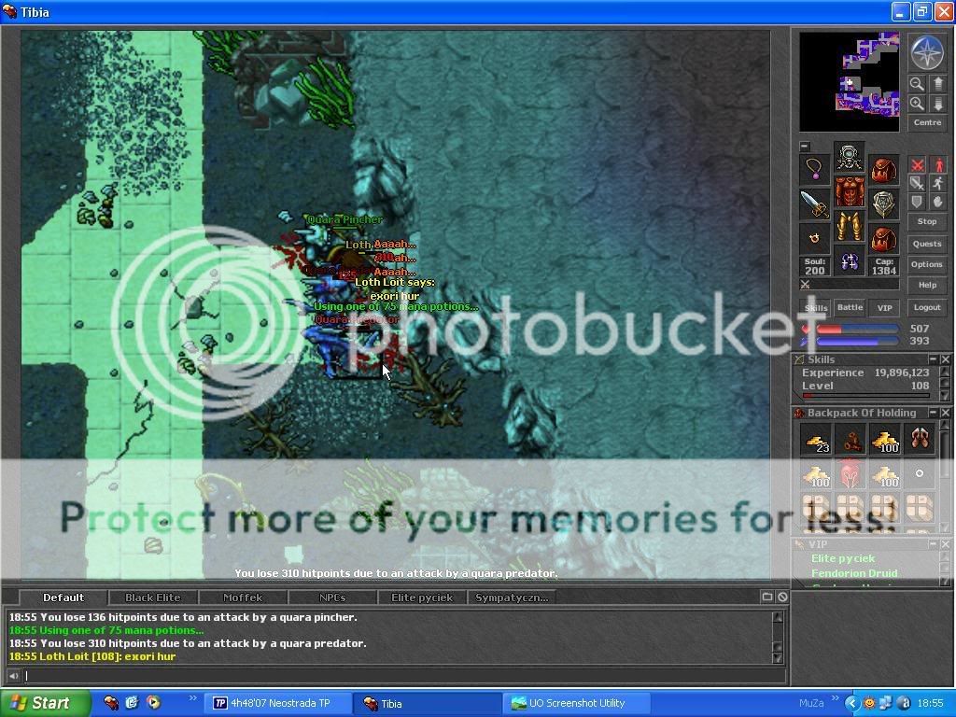Image resolution: width=956 pixels, height=717 pixels.
Task: Click the say-mode speaker icon
Action: coord(13,676)
